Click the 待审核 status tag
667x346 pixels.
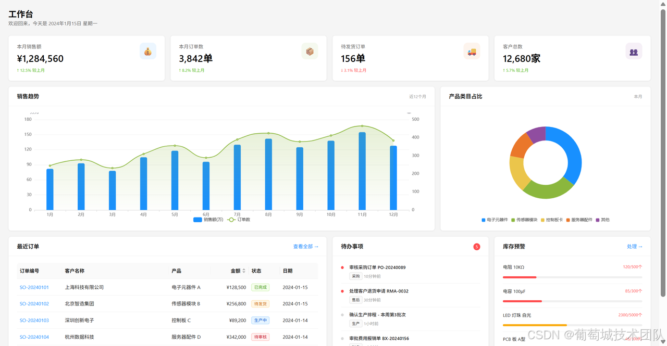[x=260, y=337]
